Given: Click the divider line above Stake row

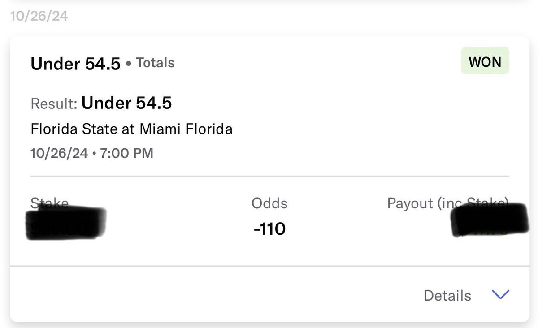Looking at the screenshot, I should (x=269, y=176).
